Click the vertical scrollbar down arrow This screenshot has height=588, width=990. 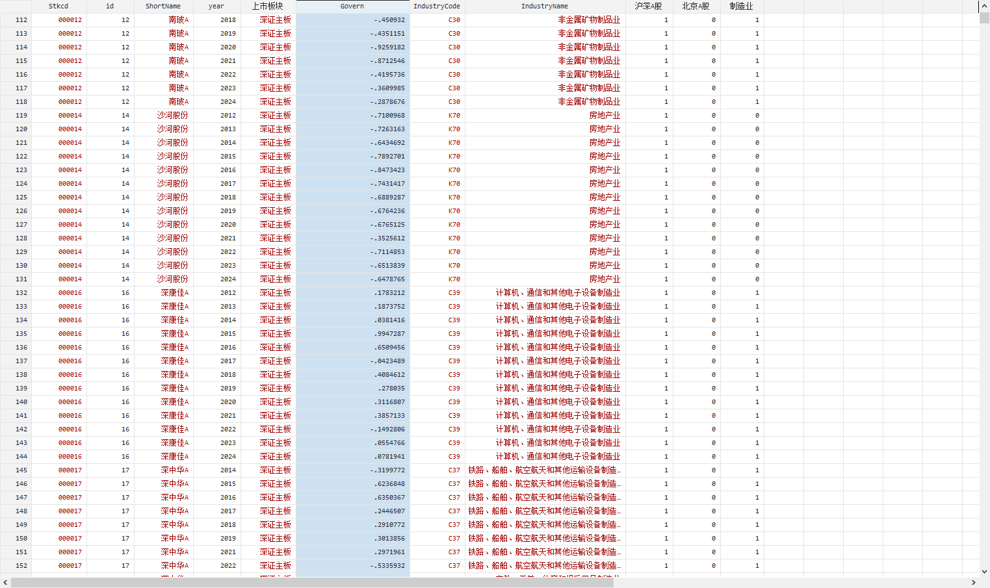point(984,572)
